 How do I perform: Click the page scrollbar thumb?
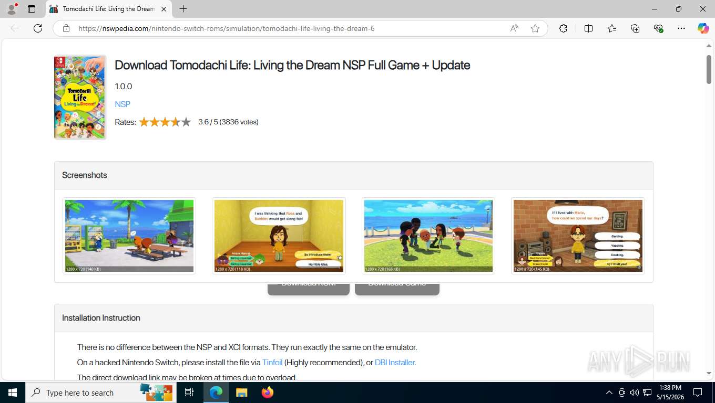point(709,69)
